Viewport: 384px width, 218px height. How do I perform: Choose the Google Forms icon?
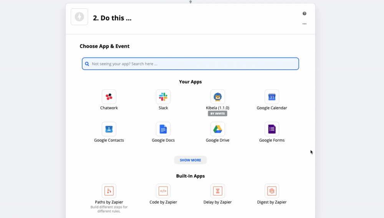point(272,129)
